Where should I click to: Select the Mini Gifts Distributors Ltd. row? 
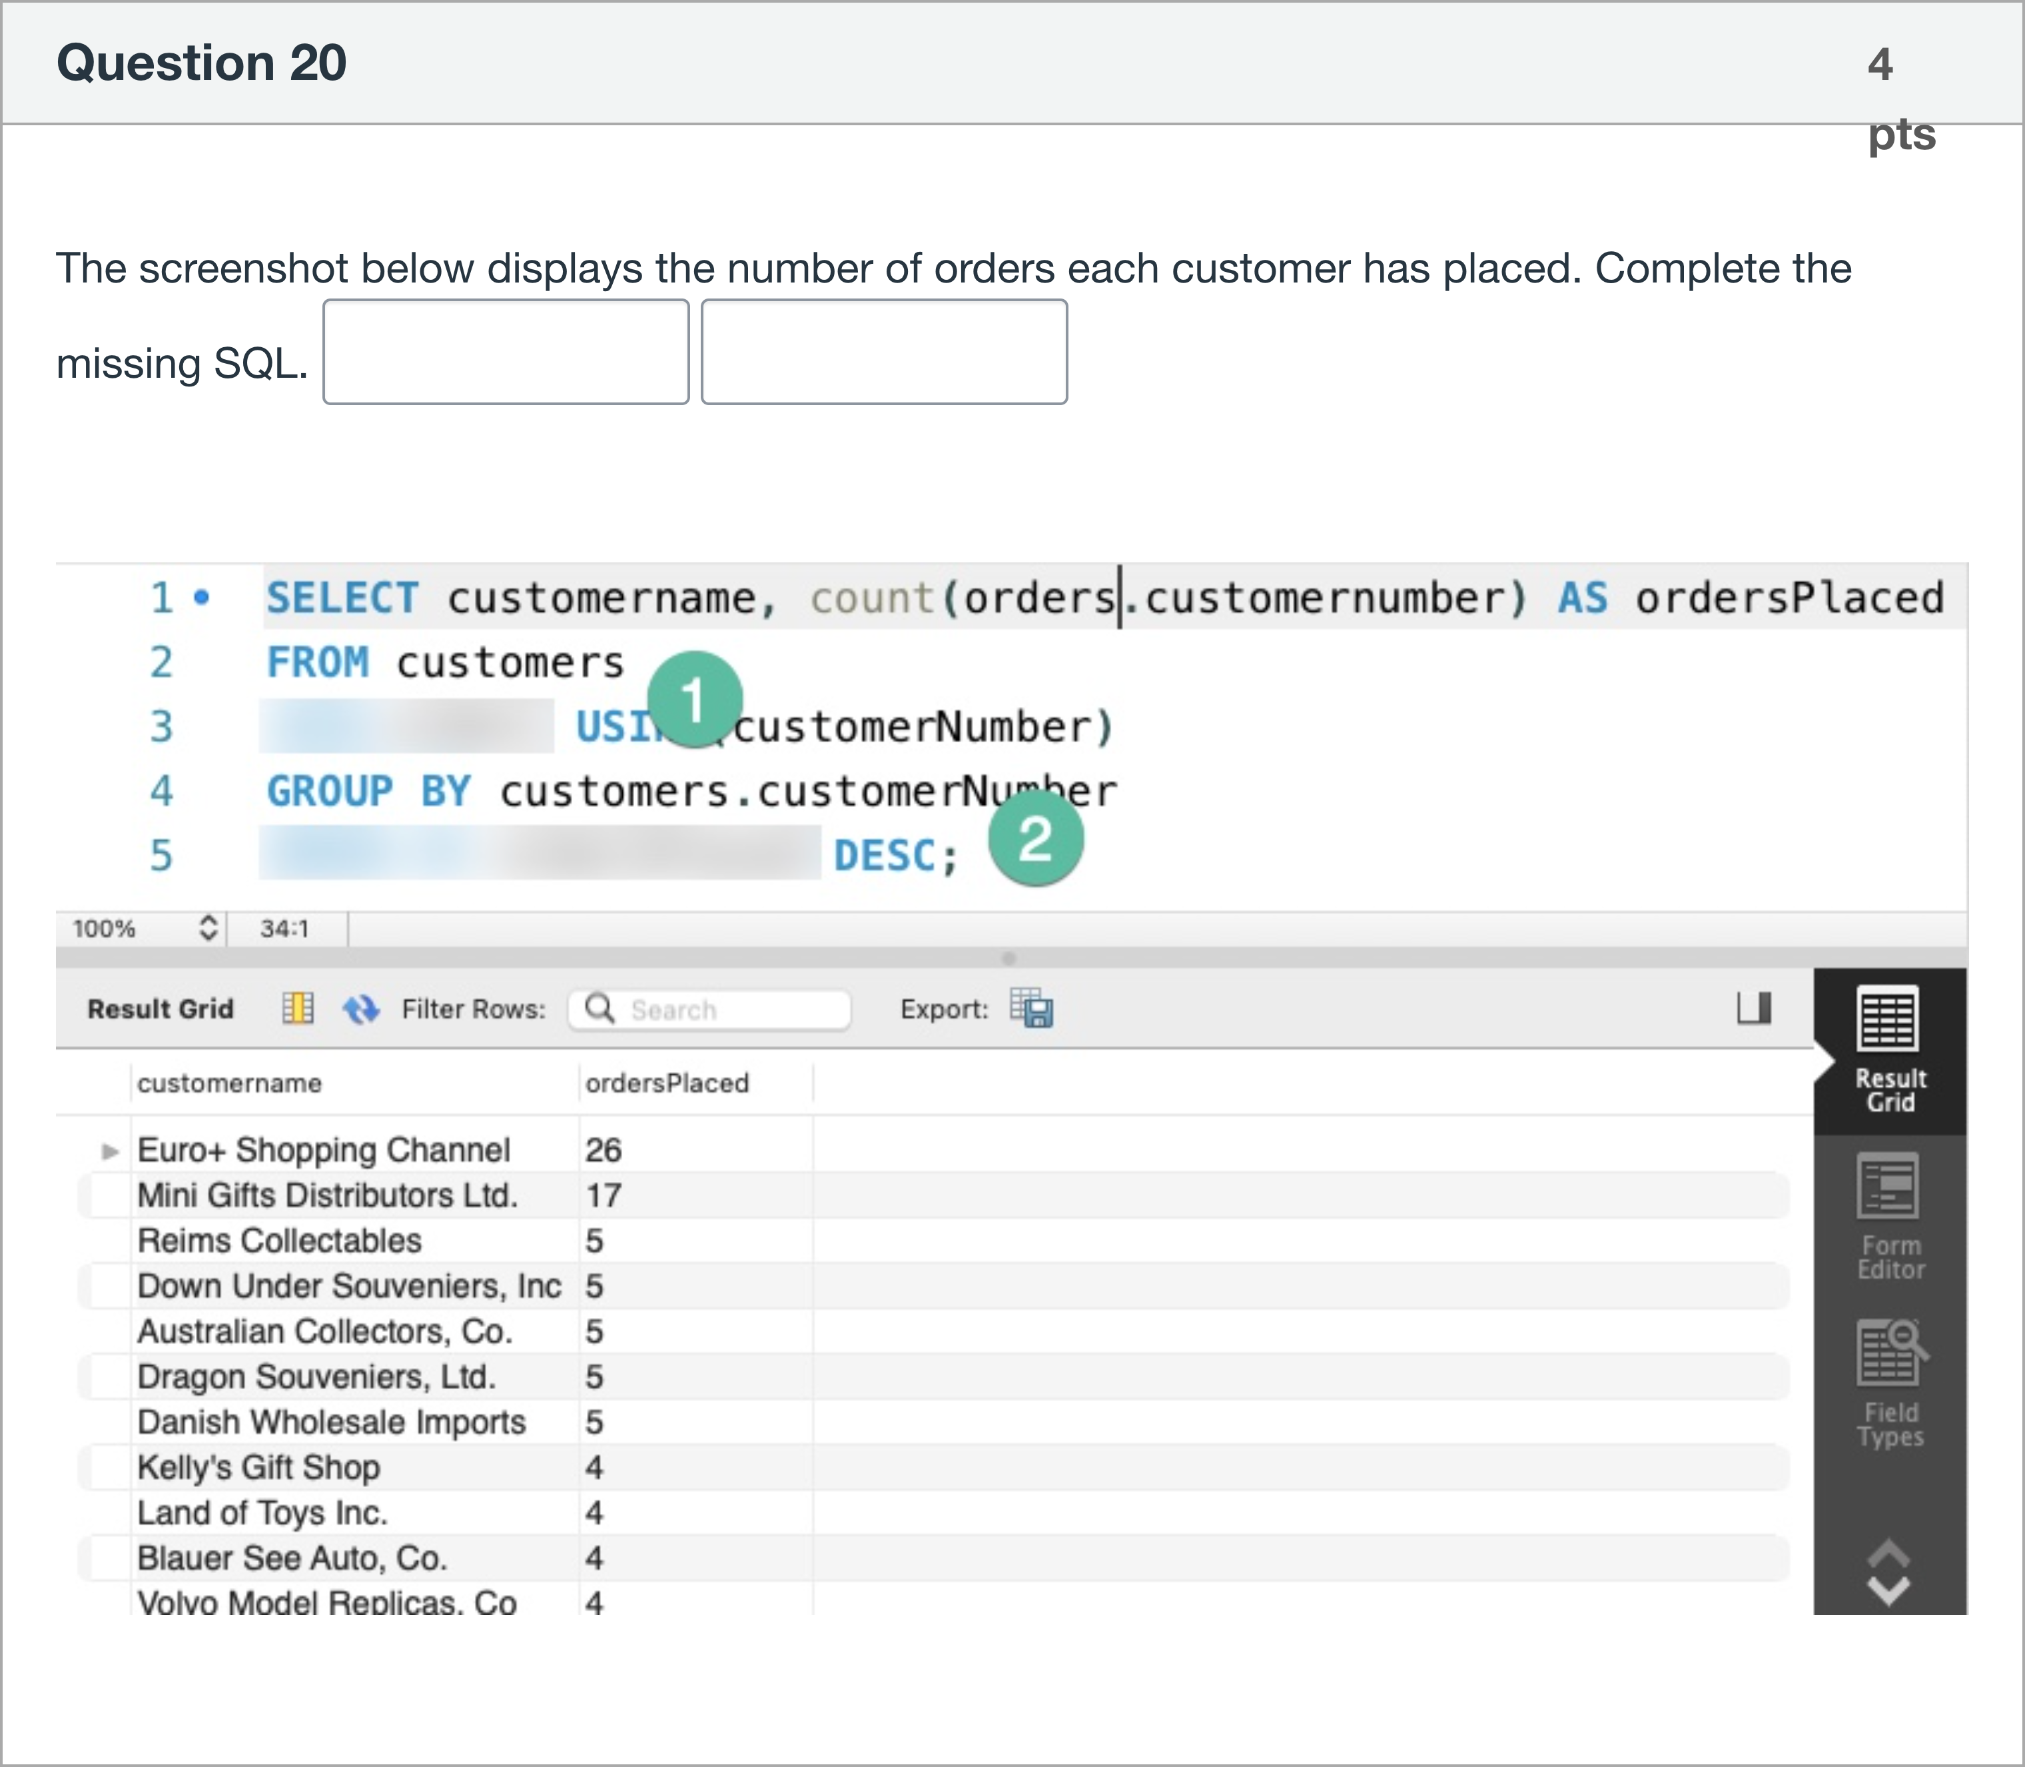(934, 1195)
